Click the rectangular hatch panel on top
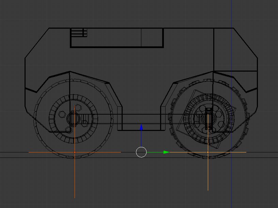The height and width of the screenshot is (208, 278). click(x=116, y=38)
